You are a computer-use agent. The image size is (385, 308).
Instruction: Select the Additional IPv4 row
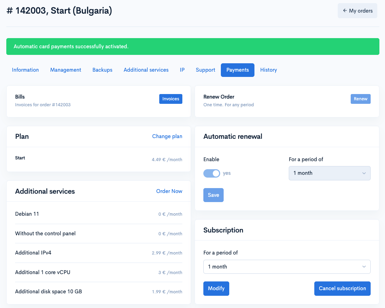click(99, 253)
